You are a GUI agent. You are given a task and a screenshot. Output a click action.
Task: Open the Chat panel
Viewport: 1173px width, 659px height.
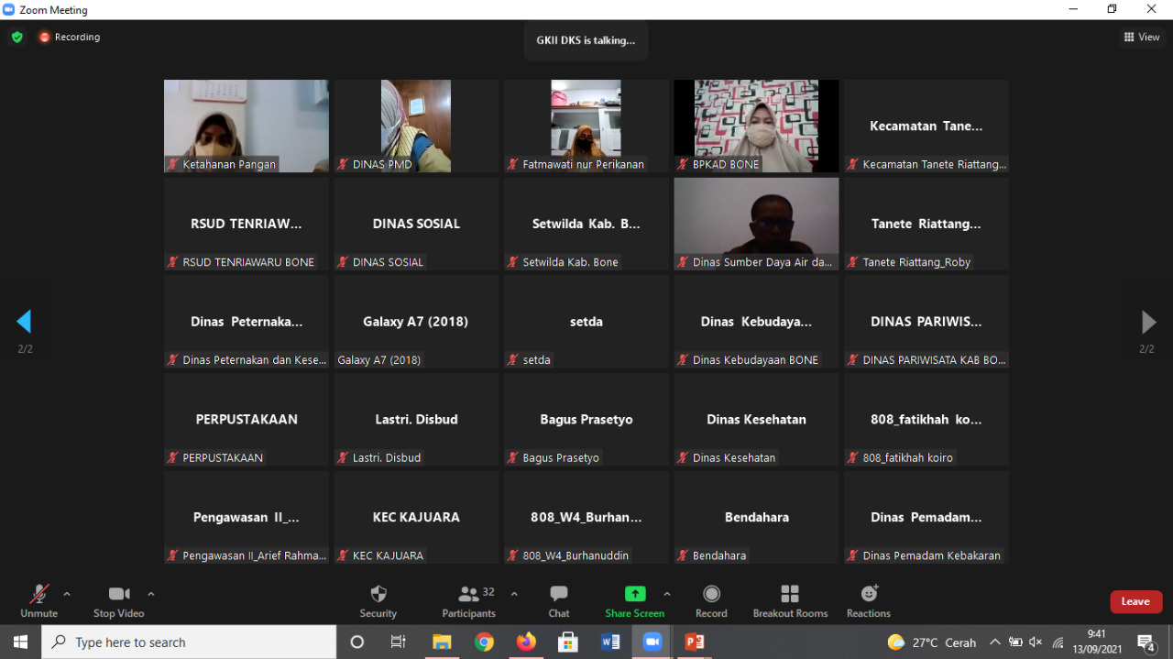[558, 600]
